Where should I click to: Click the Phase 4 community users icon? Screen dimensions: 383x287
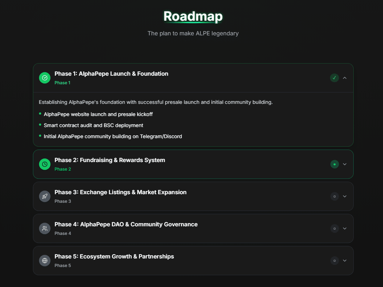[x=45, y=228]
